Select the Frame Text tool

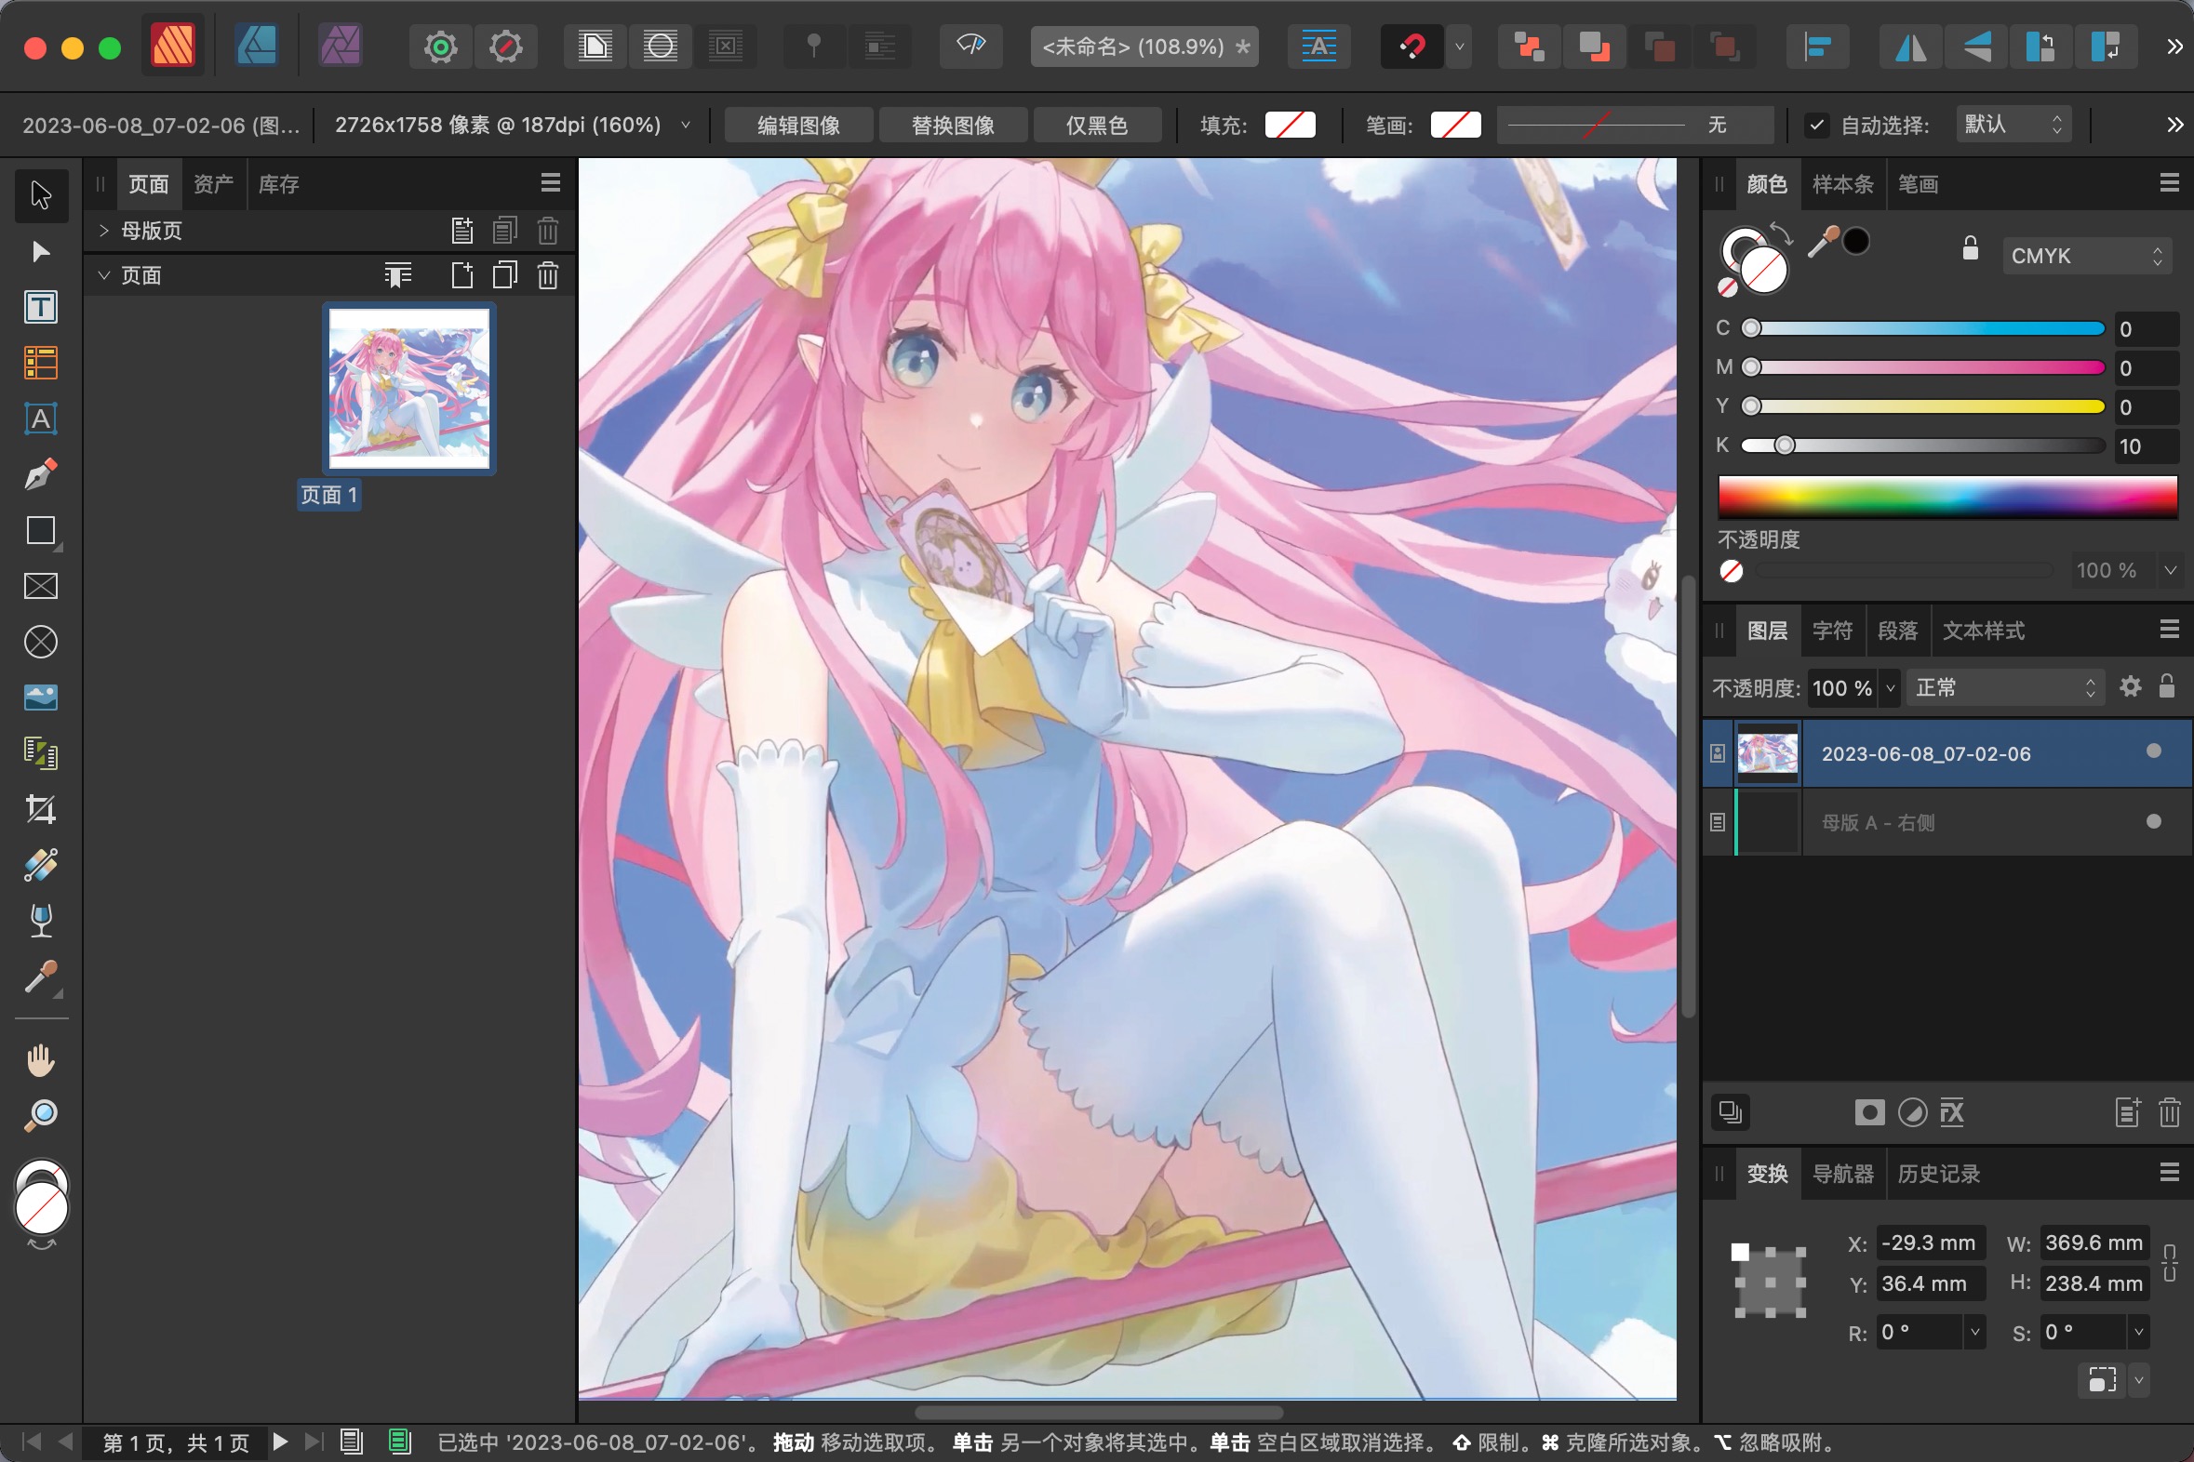tap(41, 308)
